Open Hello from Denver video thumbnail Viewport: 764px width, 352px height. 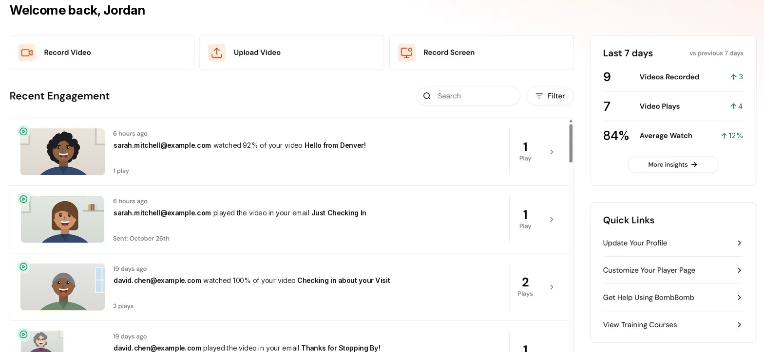[x=62, y=152]
